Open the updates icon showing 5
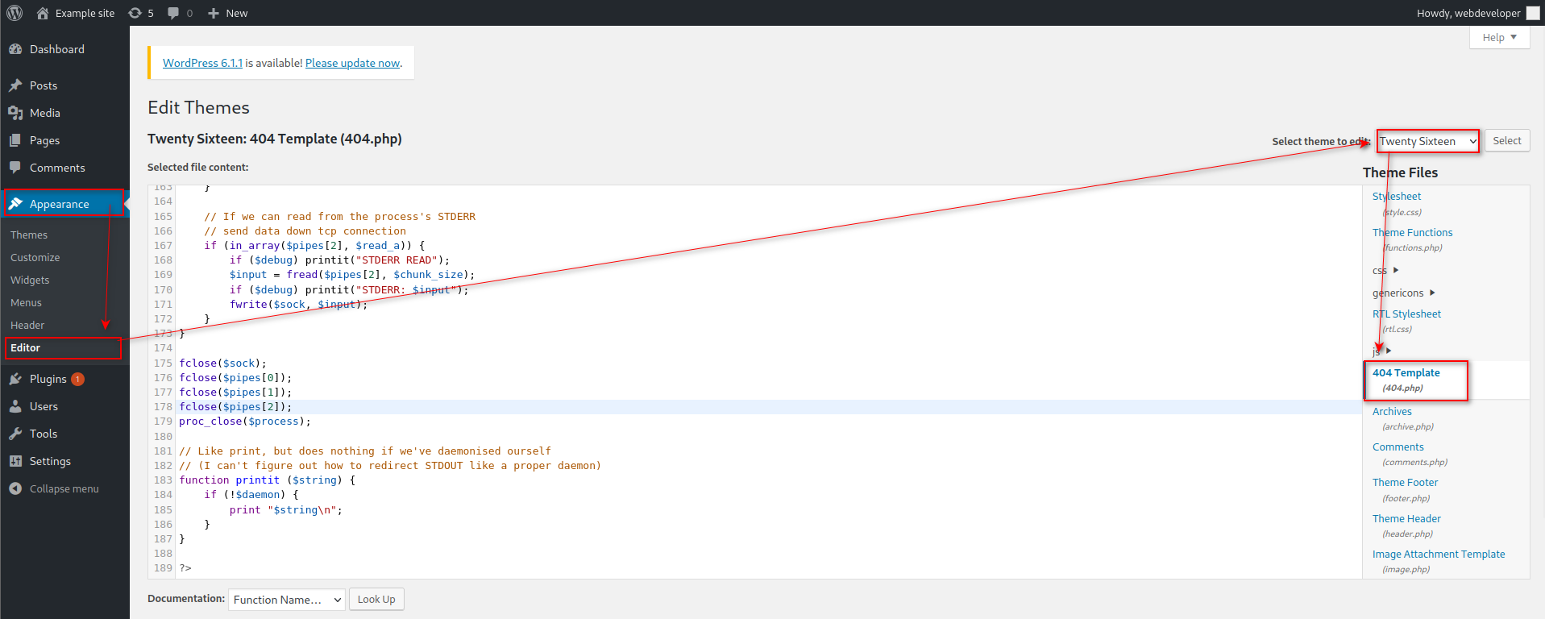Viewport: 1545px width, 619px height. point(135,13)
